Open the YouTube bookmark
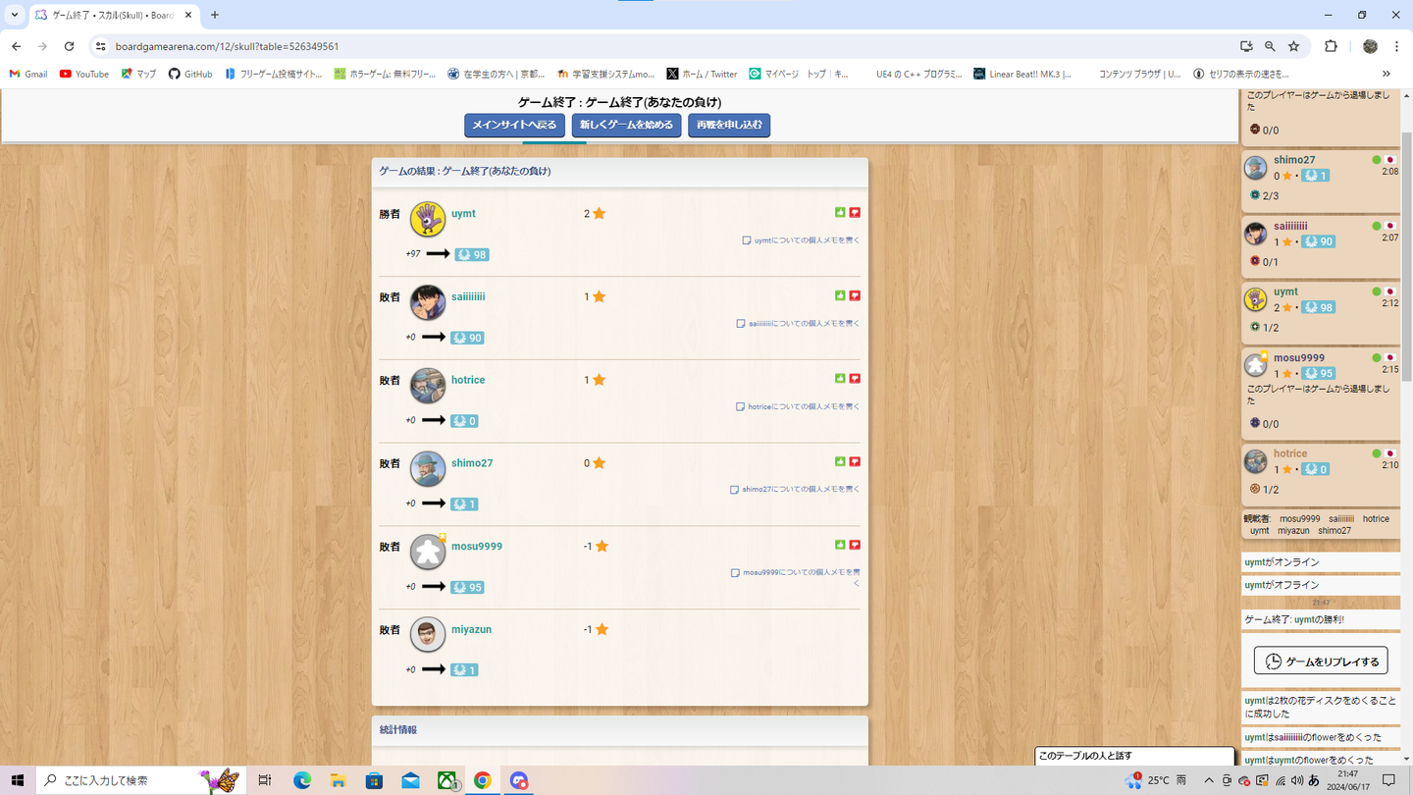Image resolution: width=1413 pixels, height=795 pixels. (x=83, y=74)
